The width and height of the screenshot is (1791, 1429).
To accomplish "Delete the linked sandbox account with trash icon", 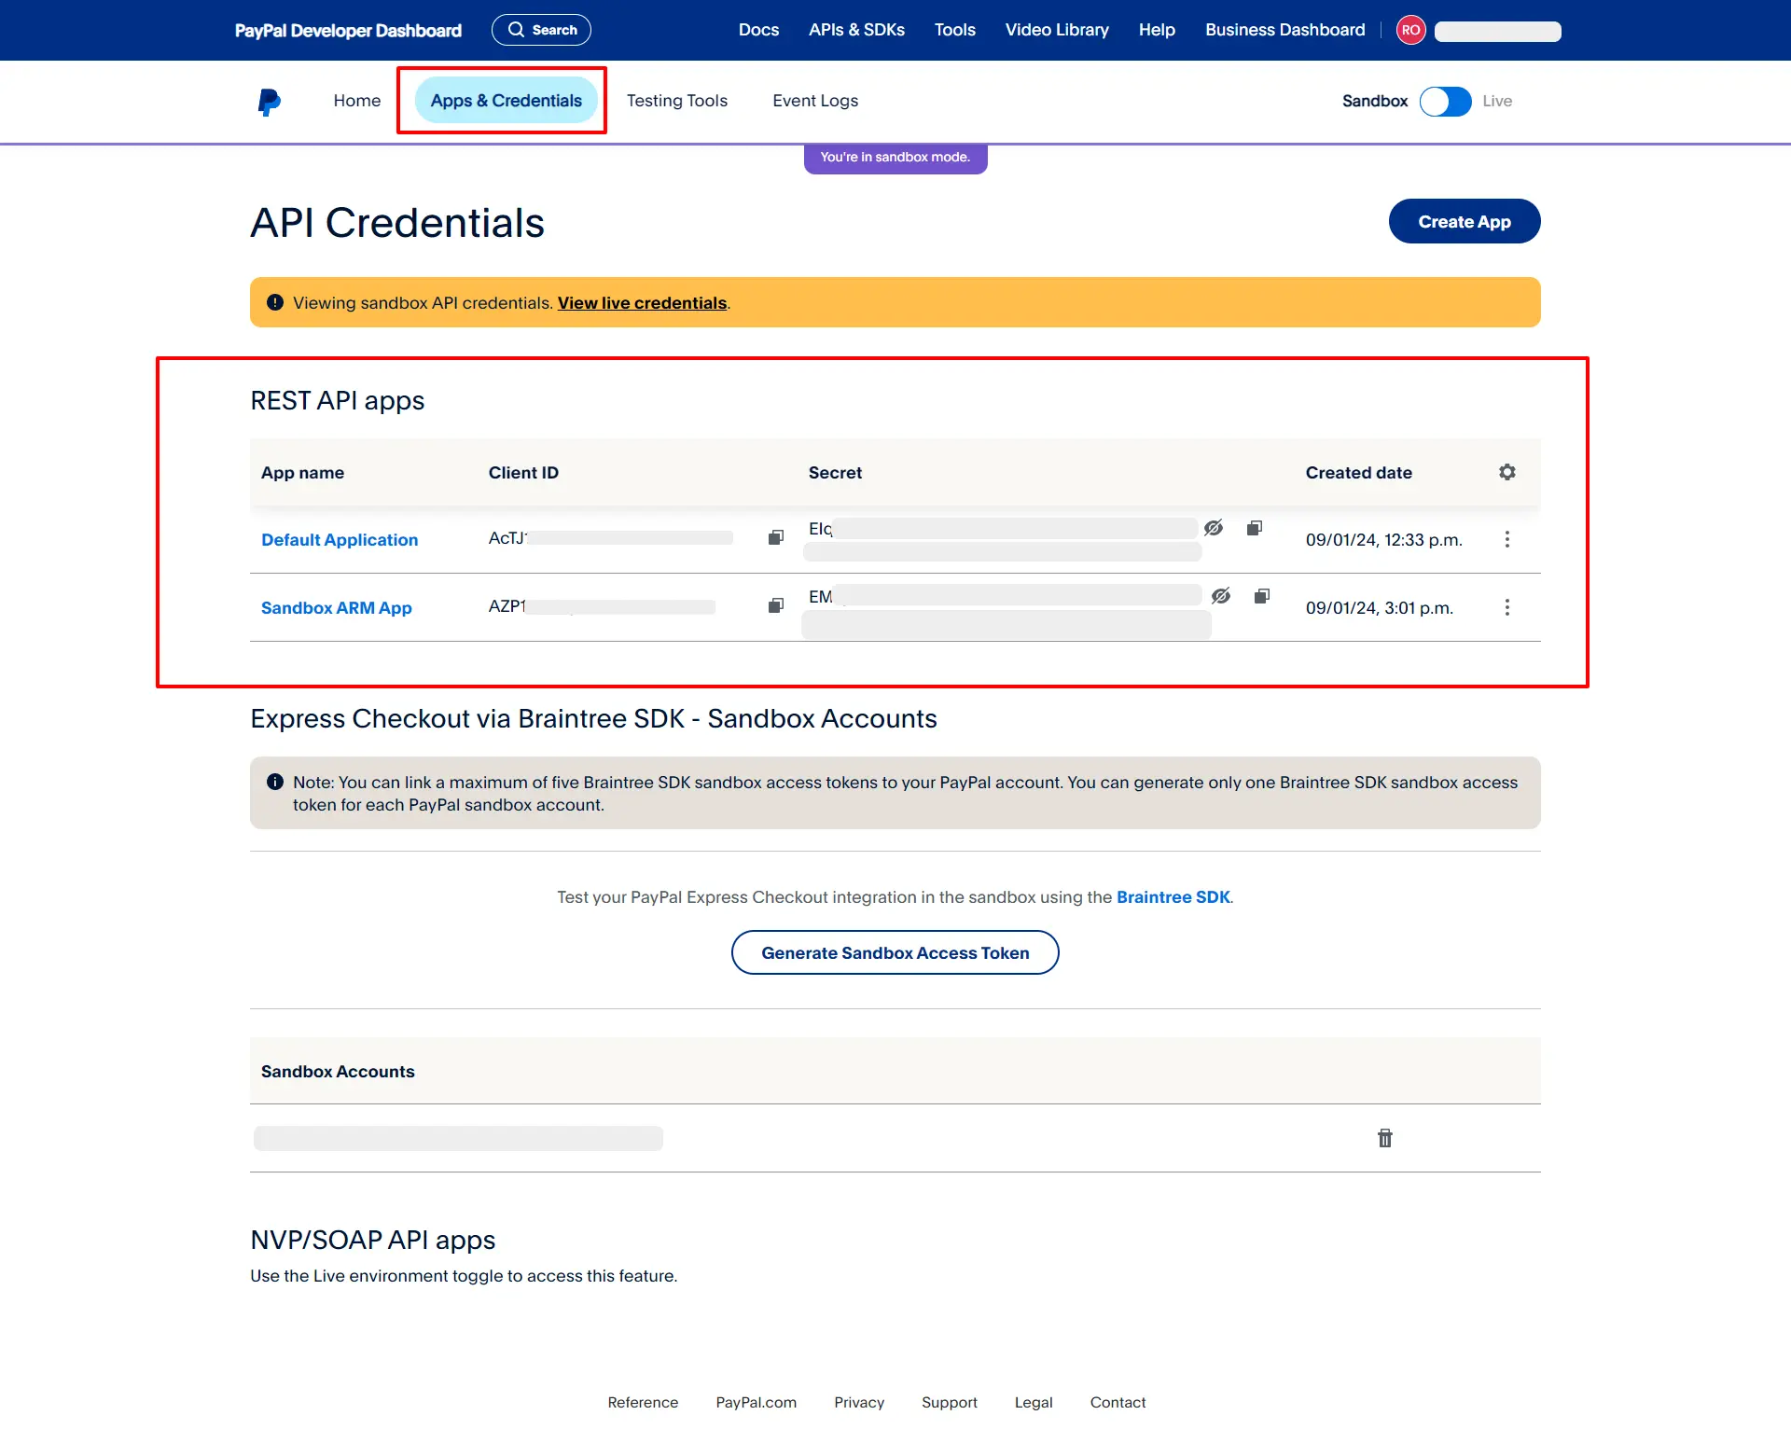I will (1384, 1138).
